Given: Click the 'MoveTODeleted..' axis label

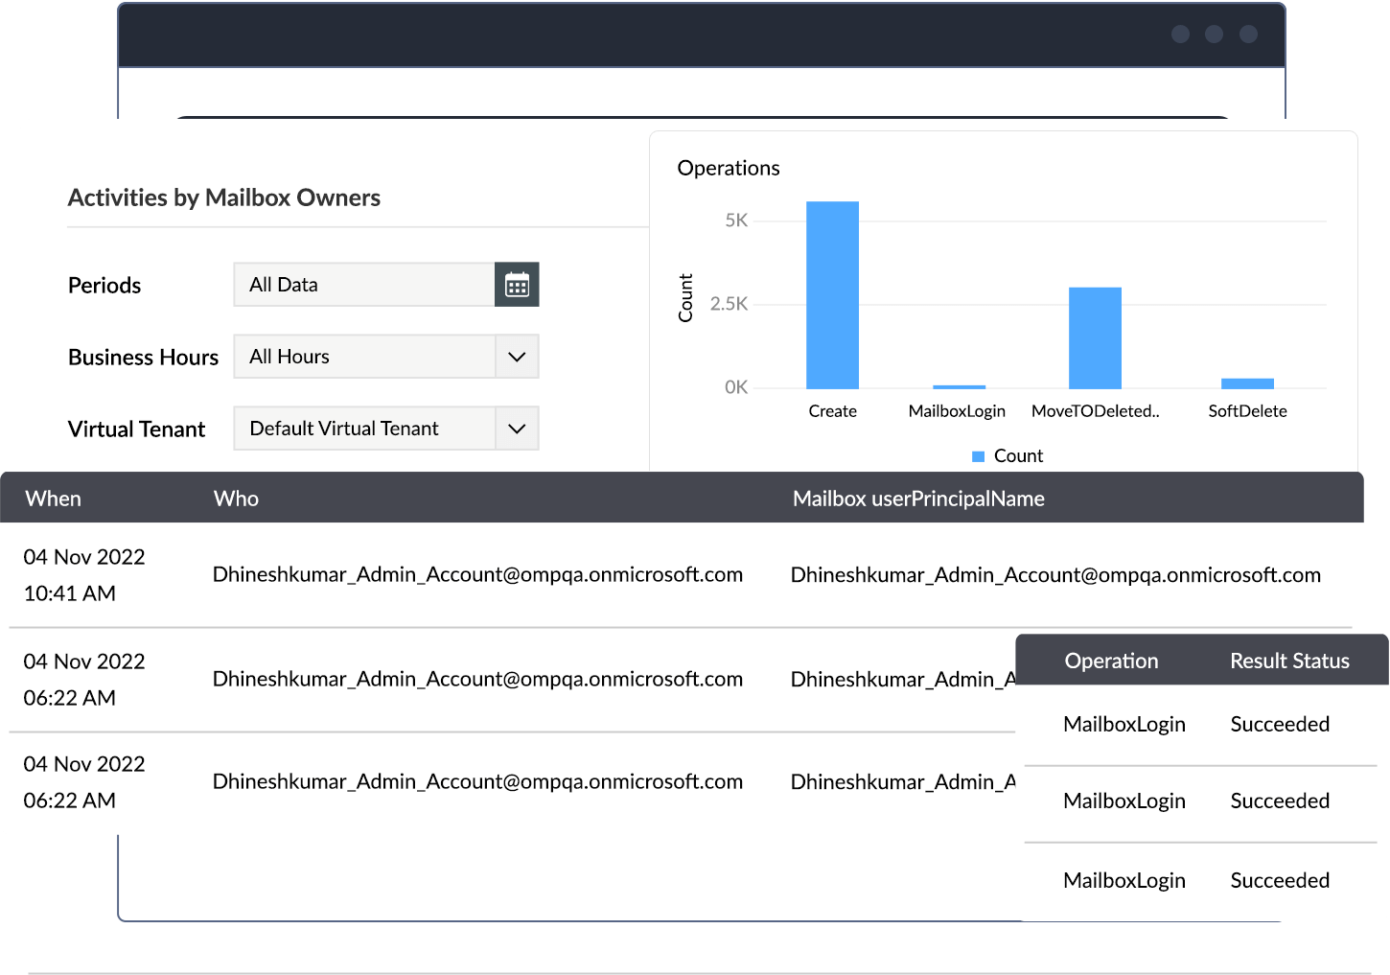Looking at the screenshot, I should pyautogui.click(x=1095, y=411).
